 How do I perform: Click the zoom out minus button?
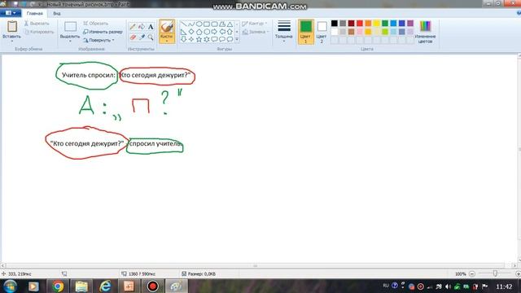[472, 273]
